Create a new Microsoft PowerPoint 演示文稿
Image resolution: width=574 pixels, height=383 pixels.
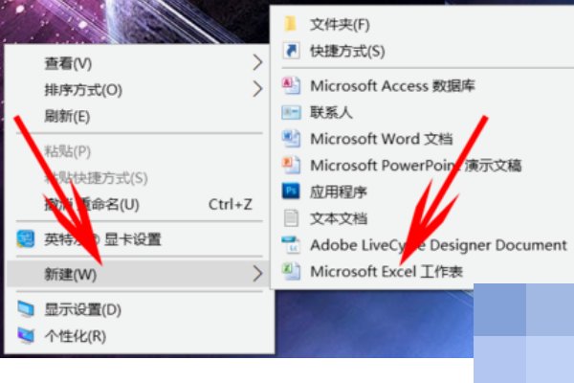[425, 165]
